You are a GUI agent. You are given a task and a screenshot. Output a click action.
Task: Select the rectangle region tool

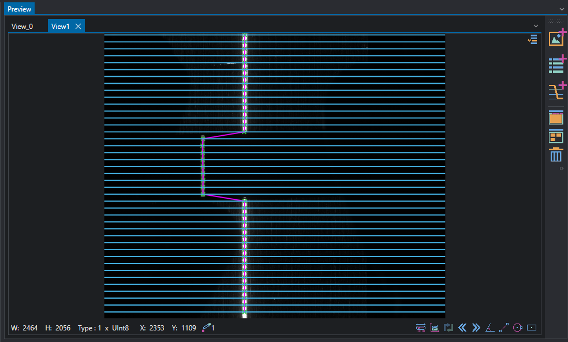click(x=532, y=328)
